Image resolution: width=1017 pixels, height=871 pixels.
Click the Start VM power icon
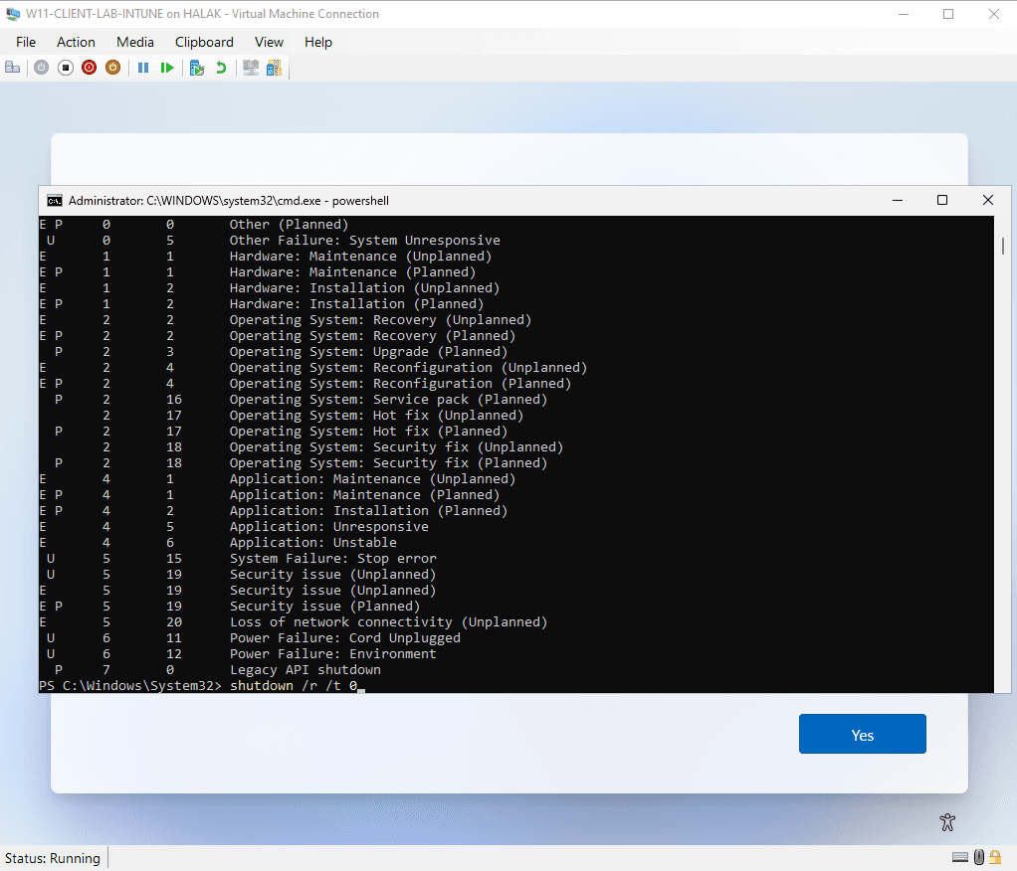(x=41, y=67)
